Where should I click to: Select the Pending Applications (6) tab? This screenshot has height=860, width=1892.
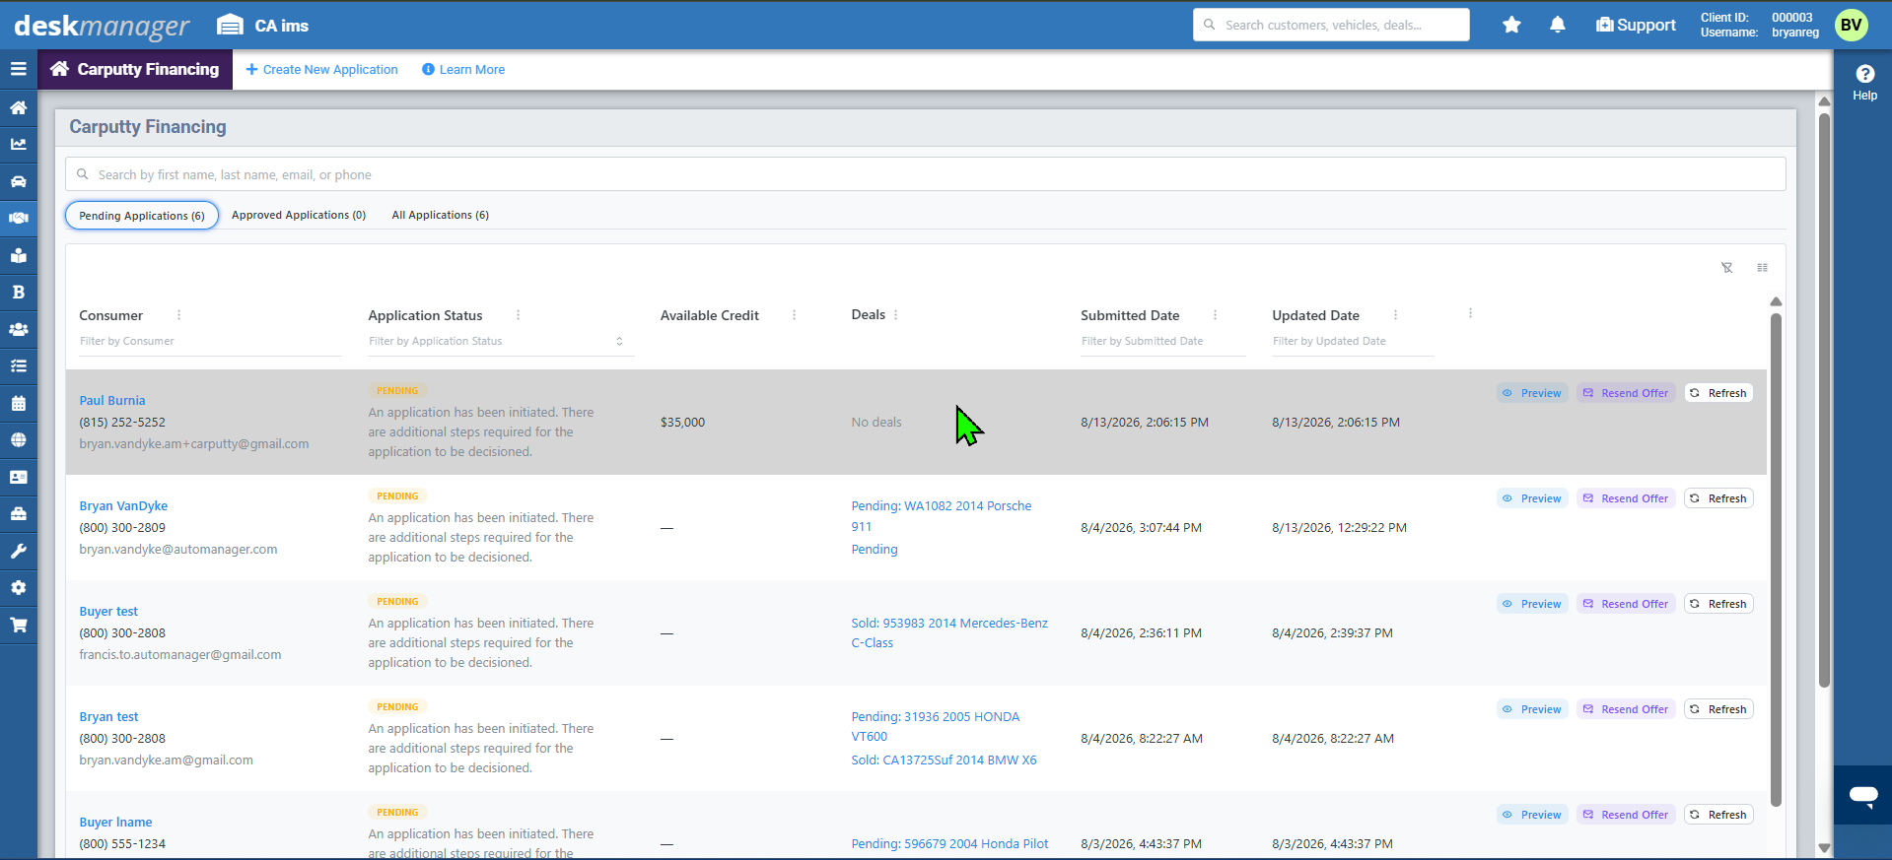click(x=142, y=216)
